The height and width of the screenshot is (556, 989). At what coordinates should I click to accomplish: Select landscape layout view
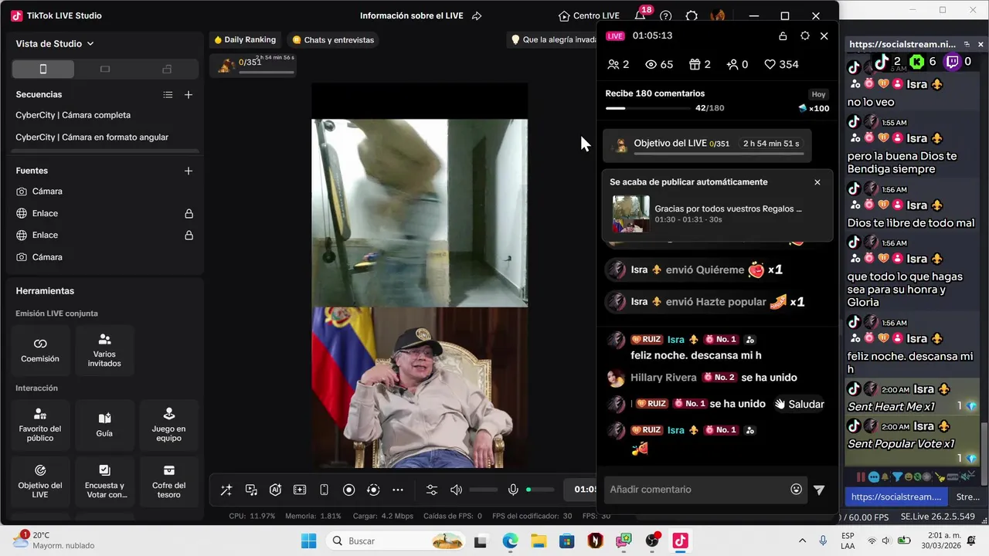pyautogui.click(x=105, y=69)
